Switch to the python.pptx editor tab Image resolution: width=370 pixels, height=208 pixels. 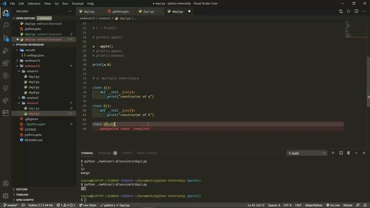pyautogui.click(x=121, y=12)
